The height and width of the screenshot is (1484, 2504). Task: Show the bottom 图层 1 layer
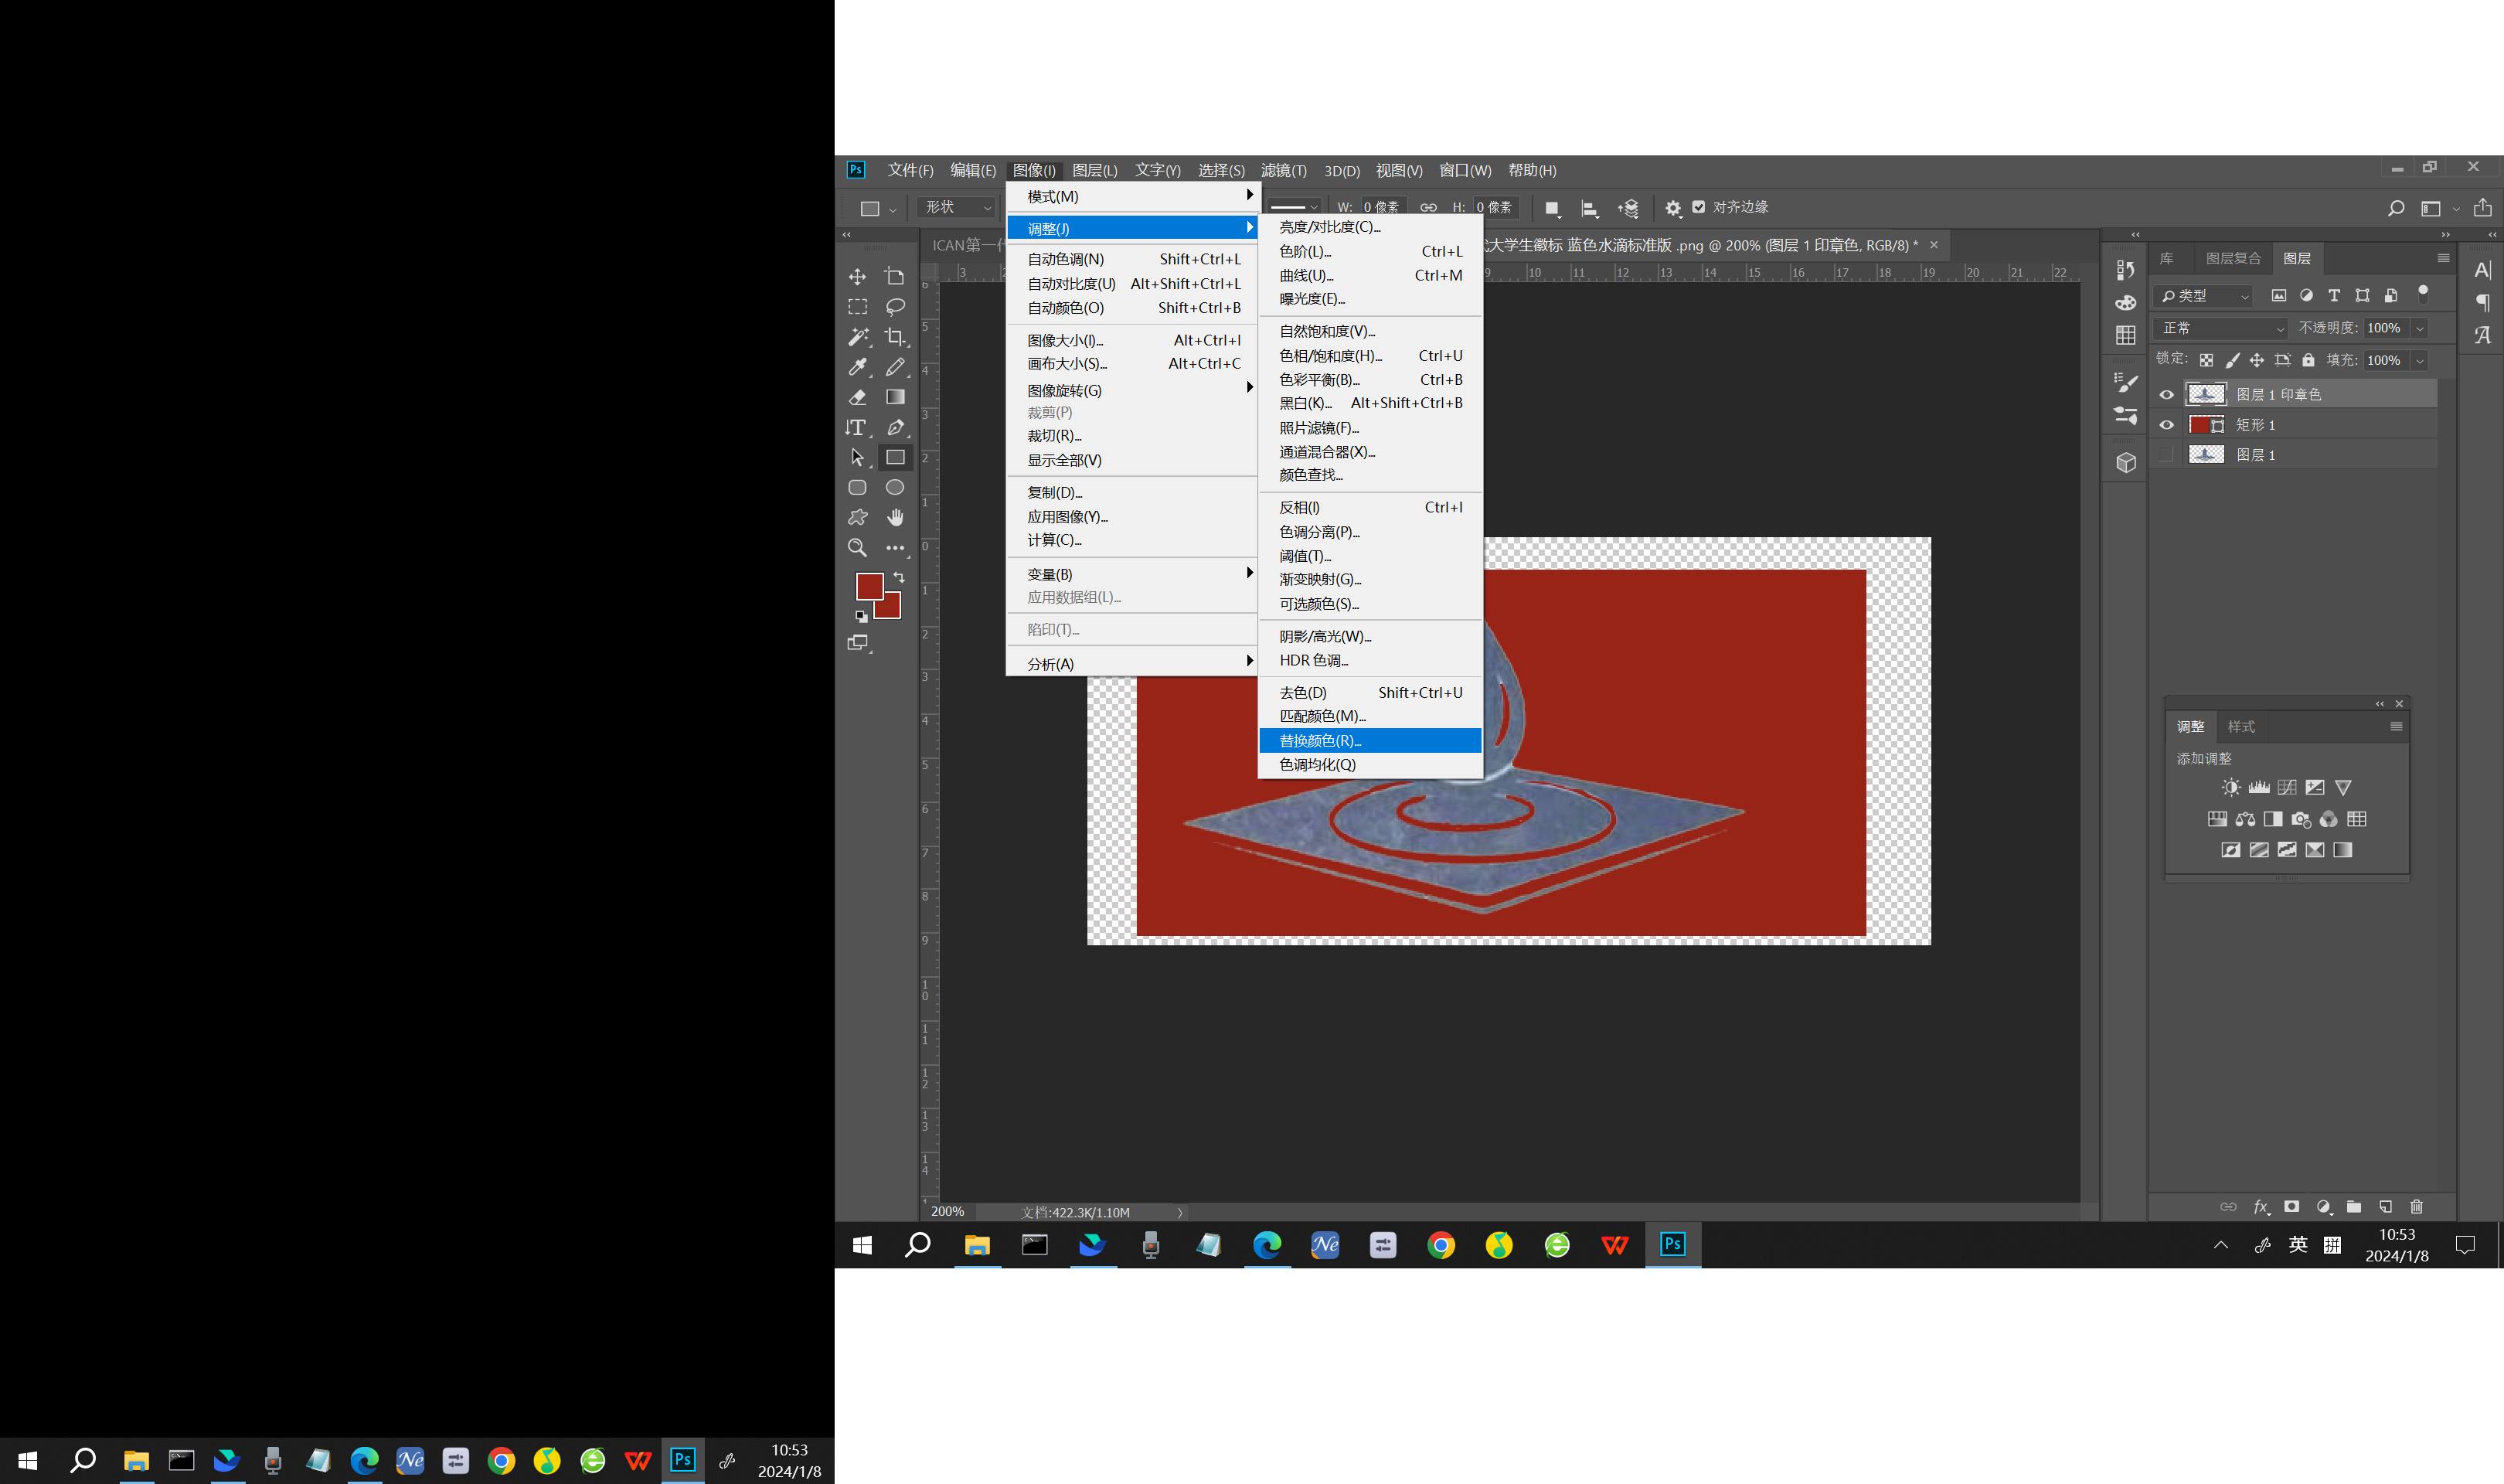(2165, 455)
